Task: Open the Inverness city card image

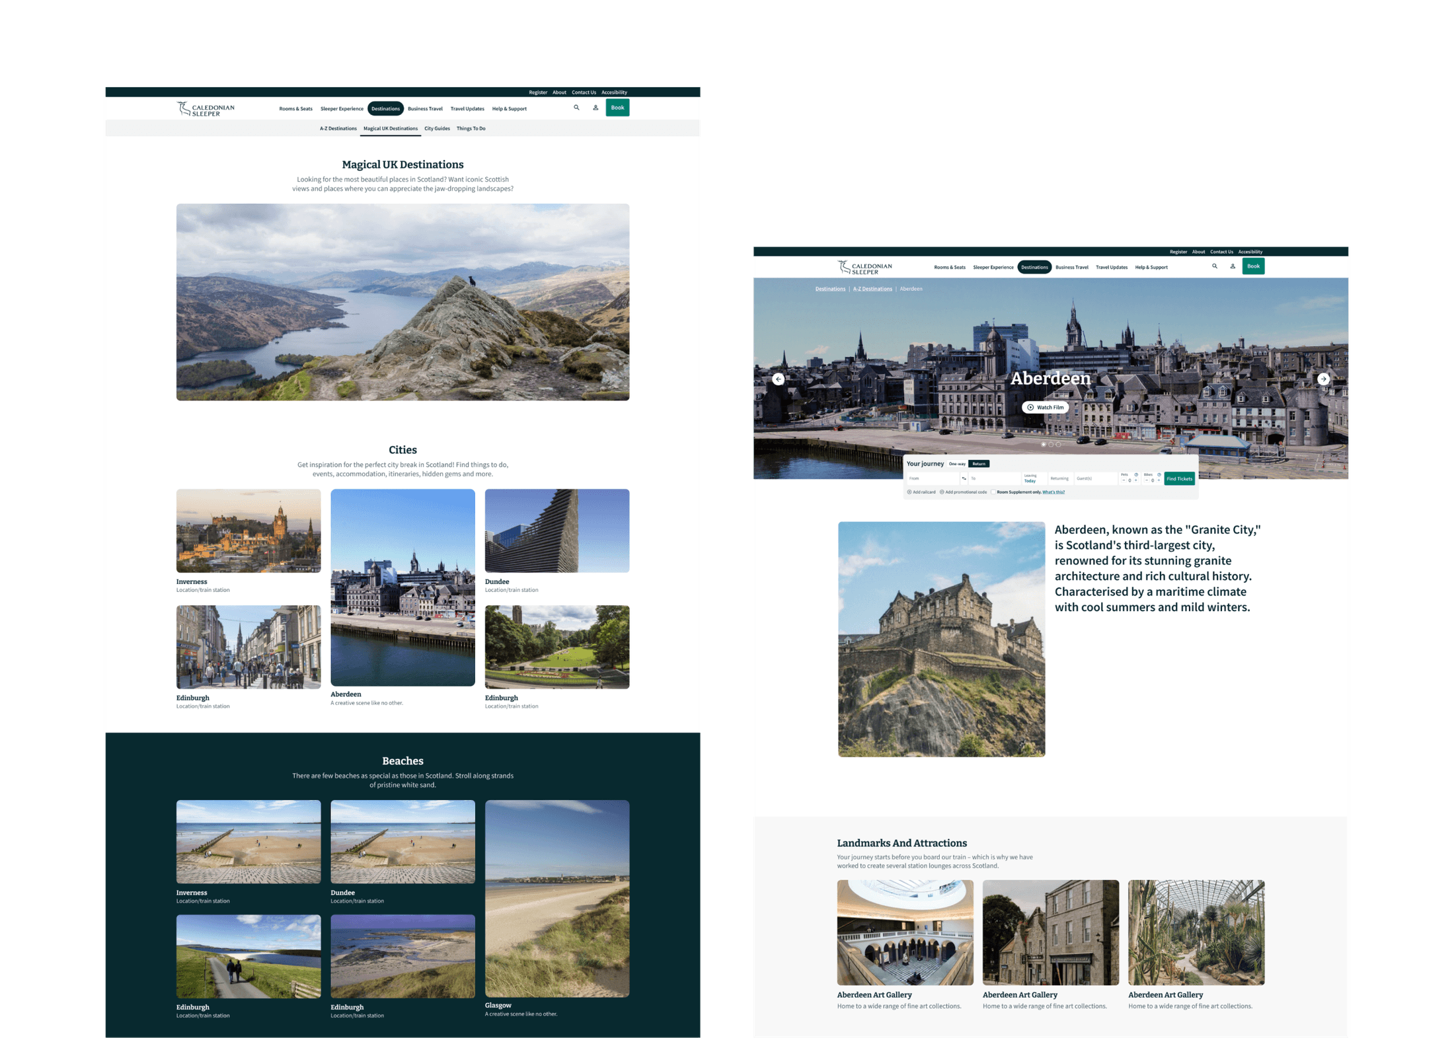Action: pos(249,531)
